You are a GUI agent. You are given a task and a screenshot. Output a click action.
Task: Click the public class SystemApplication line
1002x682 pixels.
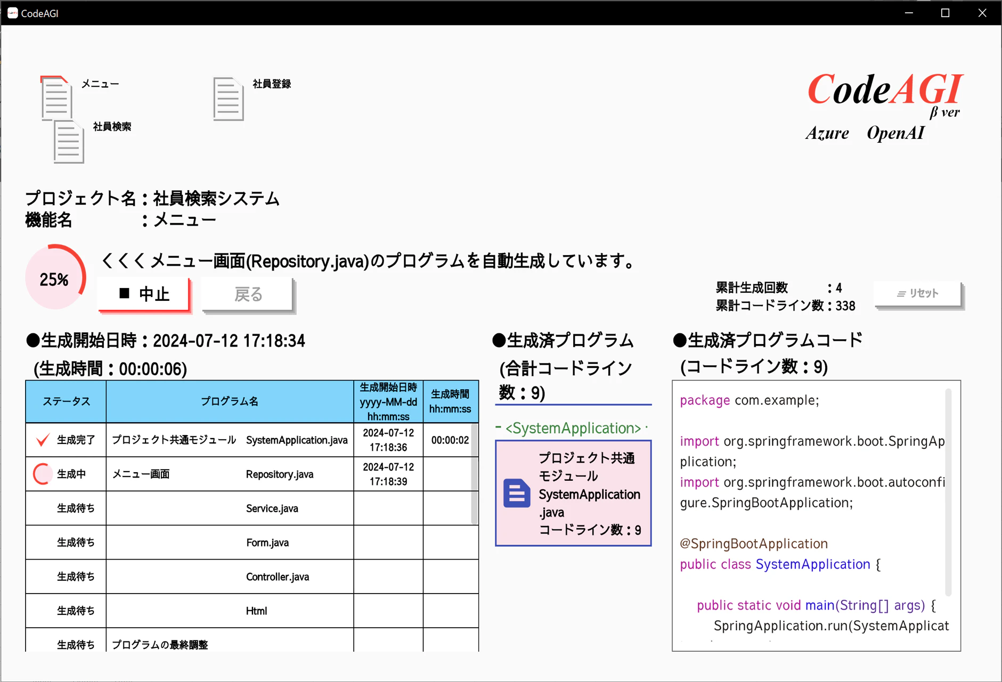(780, 564)
